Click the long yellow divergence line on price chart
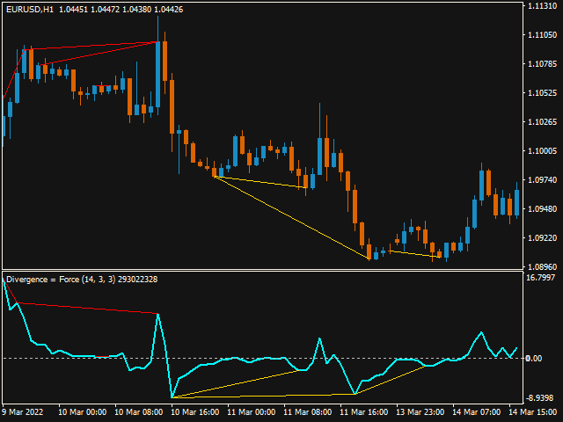The image size is (563, 422). click(290, 217)
